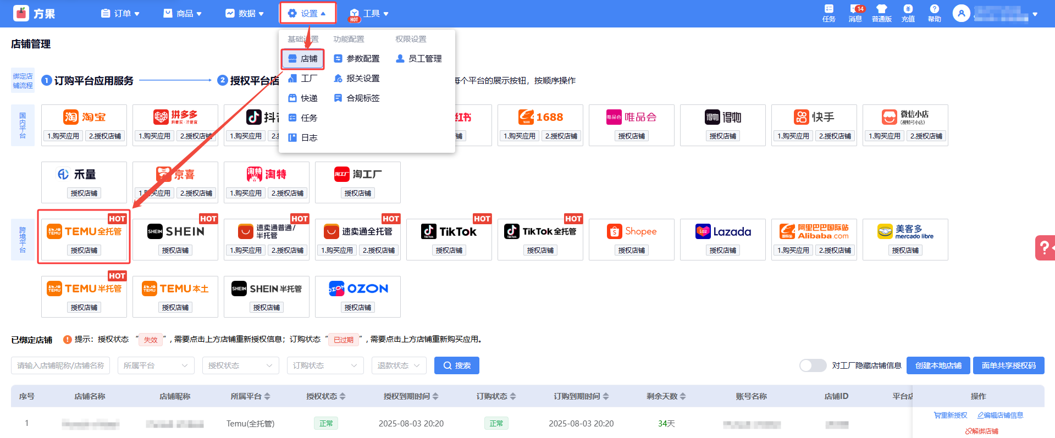Open the 退款状态 dropdown filter
1055x438 pixels.
point(399,365)
